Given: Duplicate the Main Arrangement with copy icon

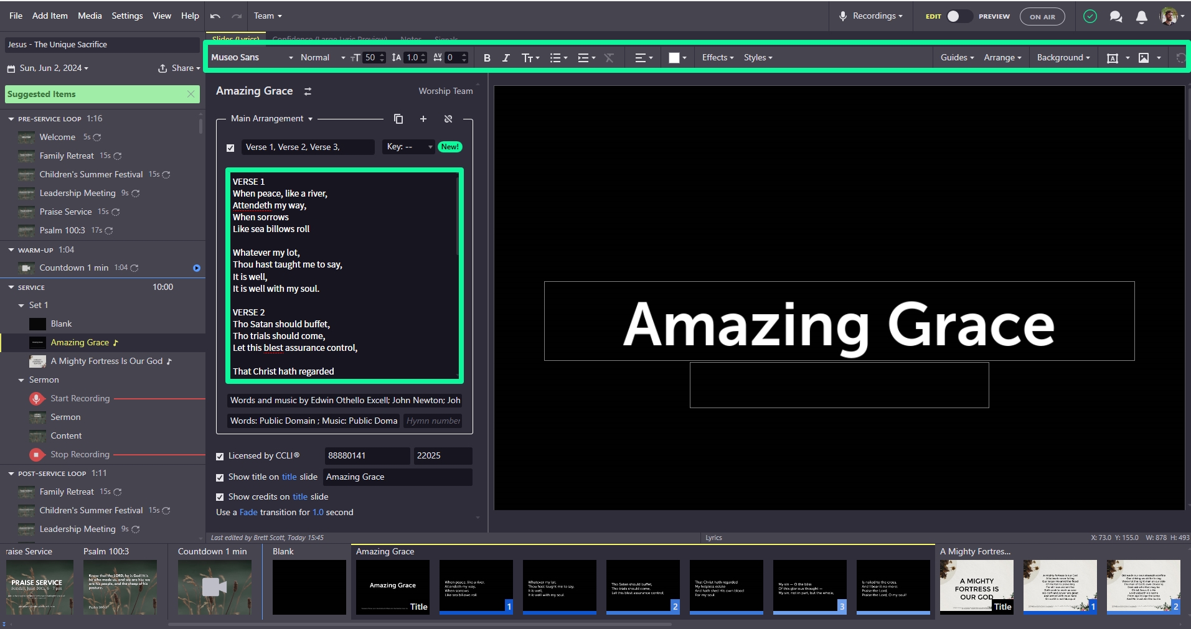Looking at the screenshot, I should click(398, 119).
